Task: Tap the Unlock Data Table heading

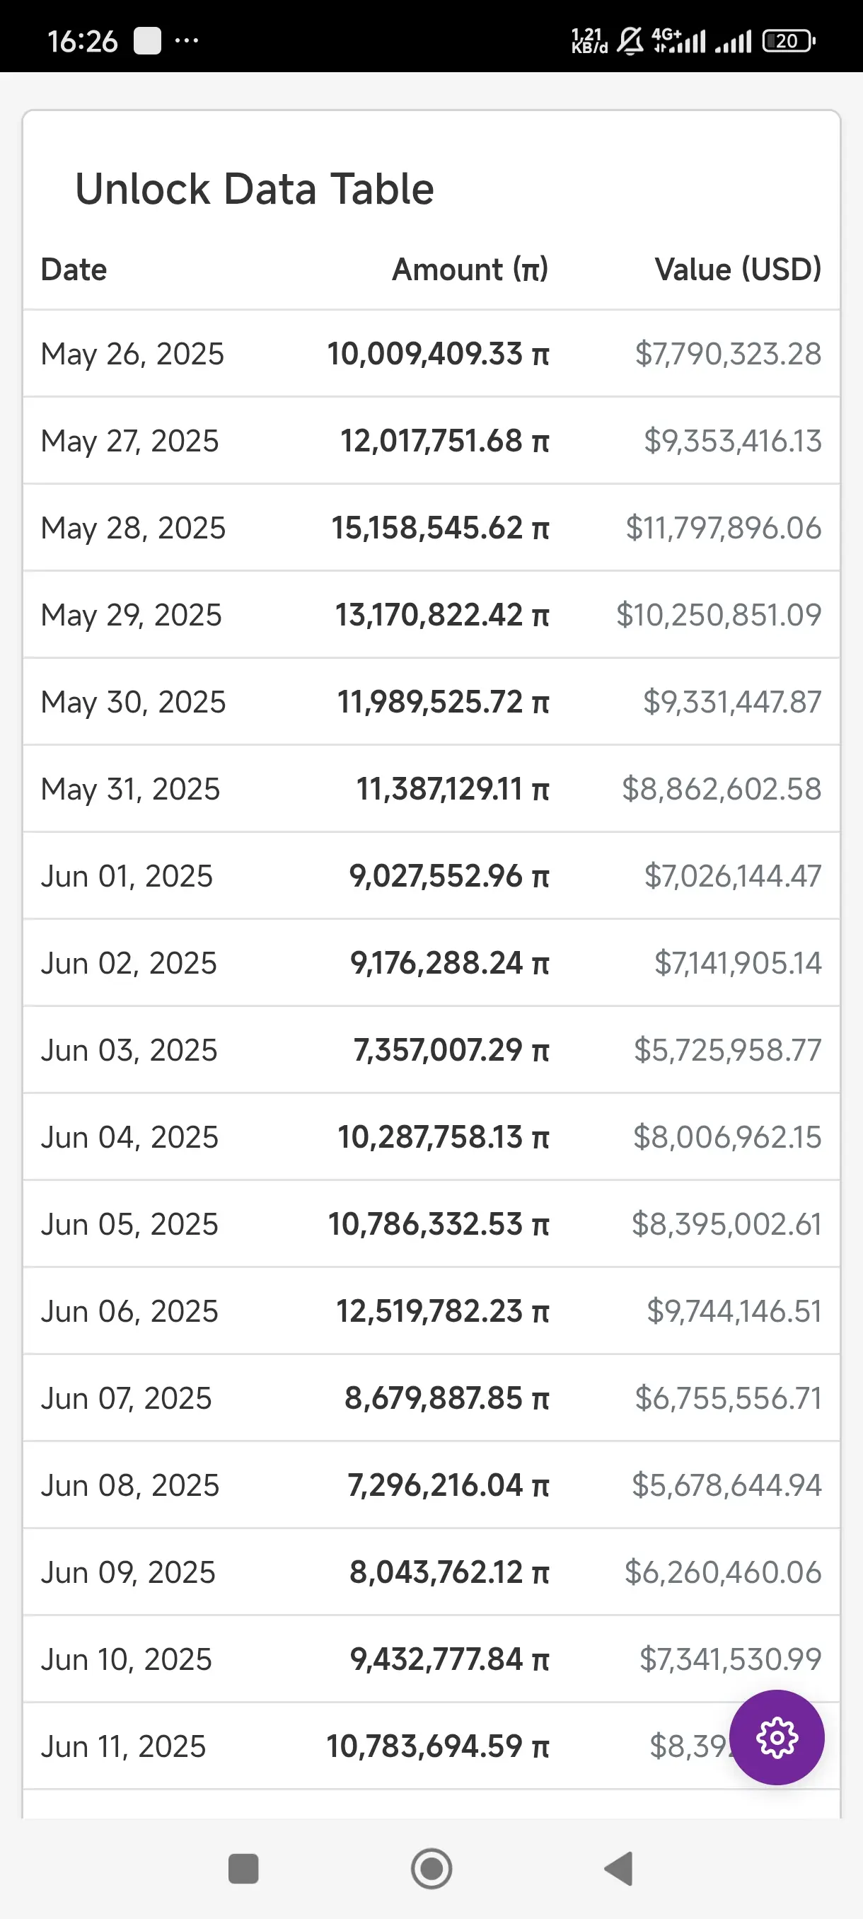Action: (255, 189)
